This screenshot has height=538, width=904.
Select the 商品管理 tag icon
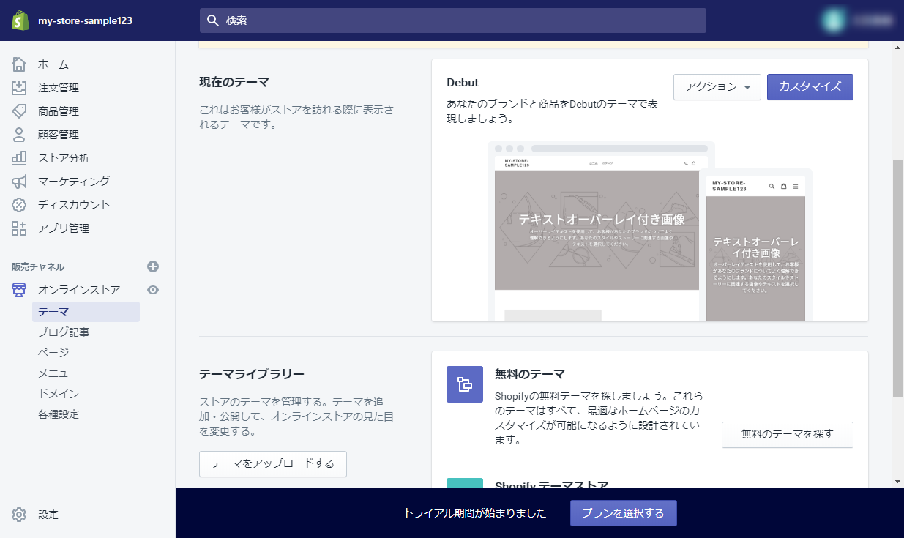[20, 111]
